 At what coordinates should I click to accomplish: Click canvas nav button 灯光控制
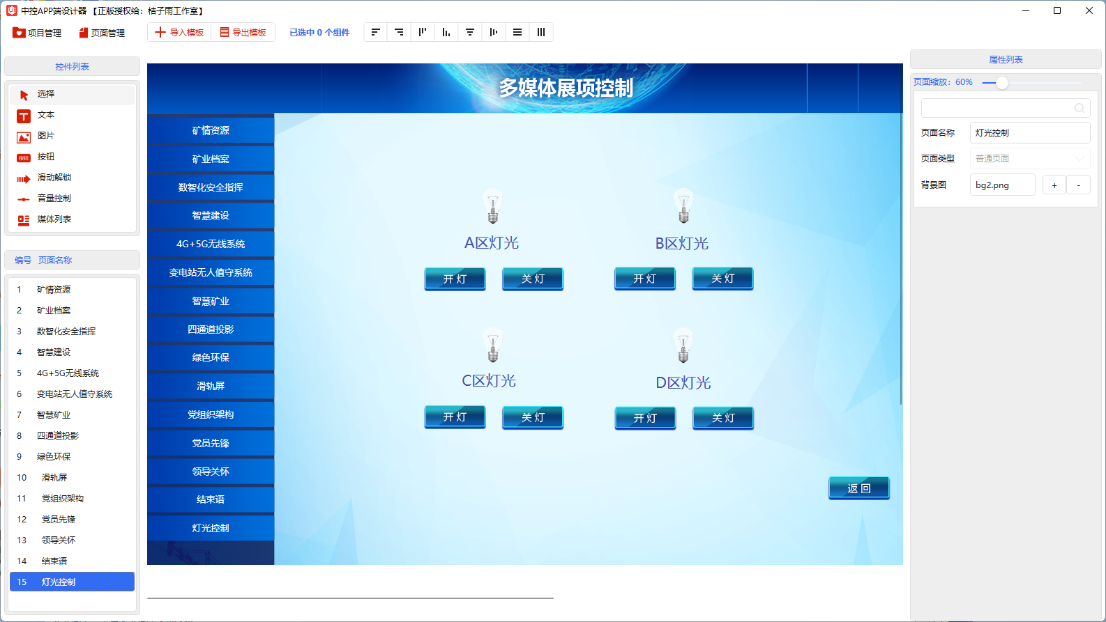[x=211, y=528]
